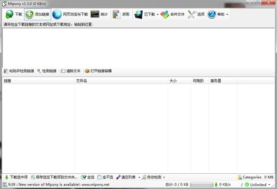Check the Select All (全选) checkbox
Image resolution: width=277 pixels, height=189 pixels.
(x=84, y=177)
